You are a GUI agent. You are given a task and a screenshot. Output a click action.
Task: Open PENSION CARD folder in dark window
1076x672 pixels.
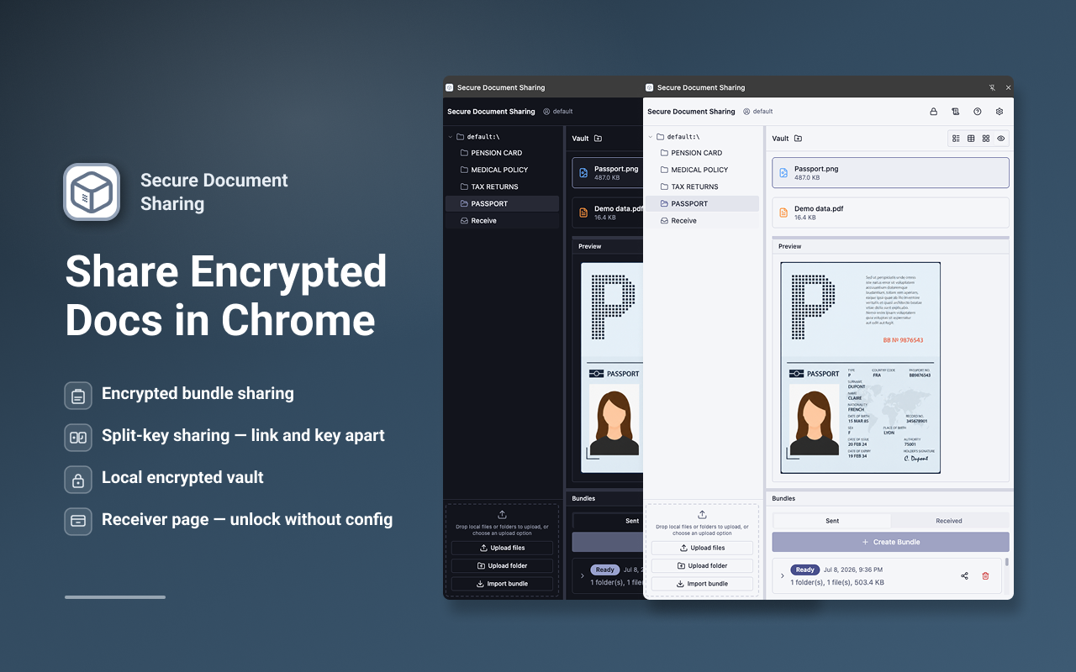502,153
